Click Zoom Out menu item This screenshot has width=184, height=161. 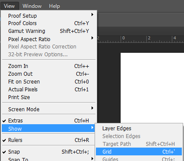tap(49, 74)
